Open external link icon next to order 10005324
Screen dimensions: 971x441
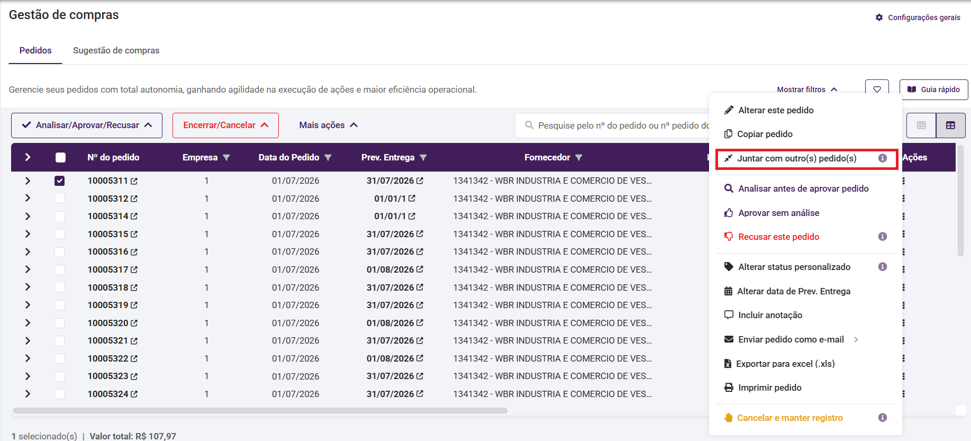tap(134, 394)
